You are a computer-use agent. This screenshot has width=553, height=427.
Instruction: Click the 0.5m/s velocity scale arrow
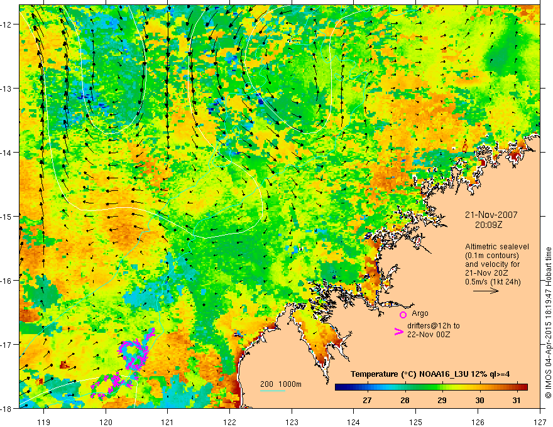(x=486, y=291)
